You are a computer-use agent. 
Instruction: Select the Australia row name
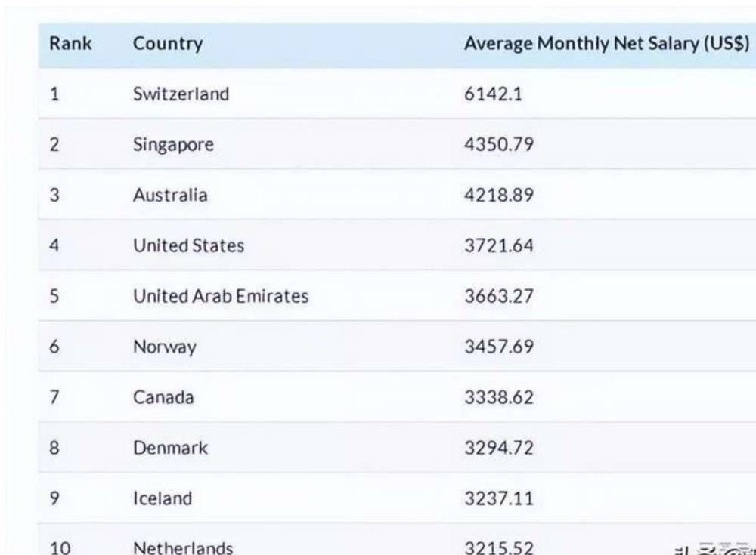170,196
